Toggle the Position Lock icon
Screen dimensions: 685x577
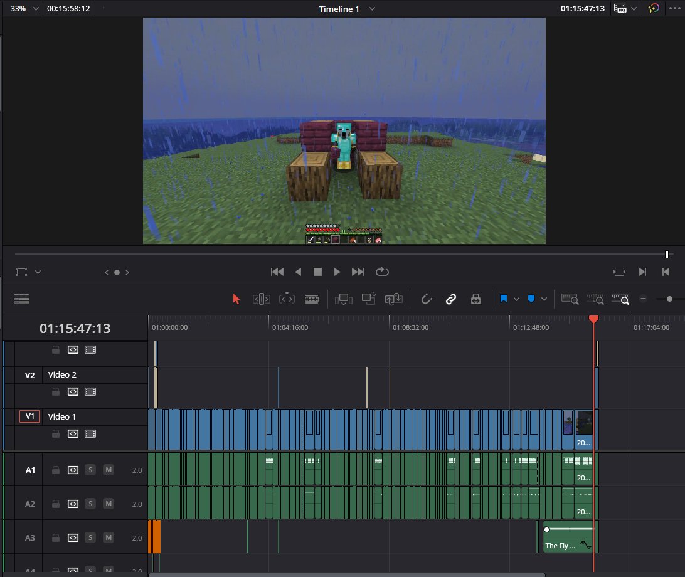click(x=475, y=299)
